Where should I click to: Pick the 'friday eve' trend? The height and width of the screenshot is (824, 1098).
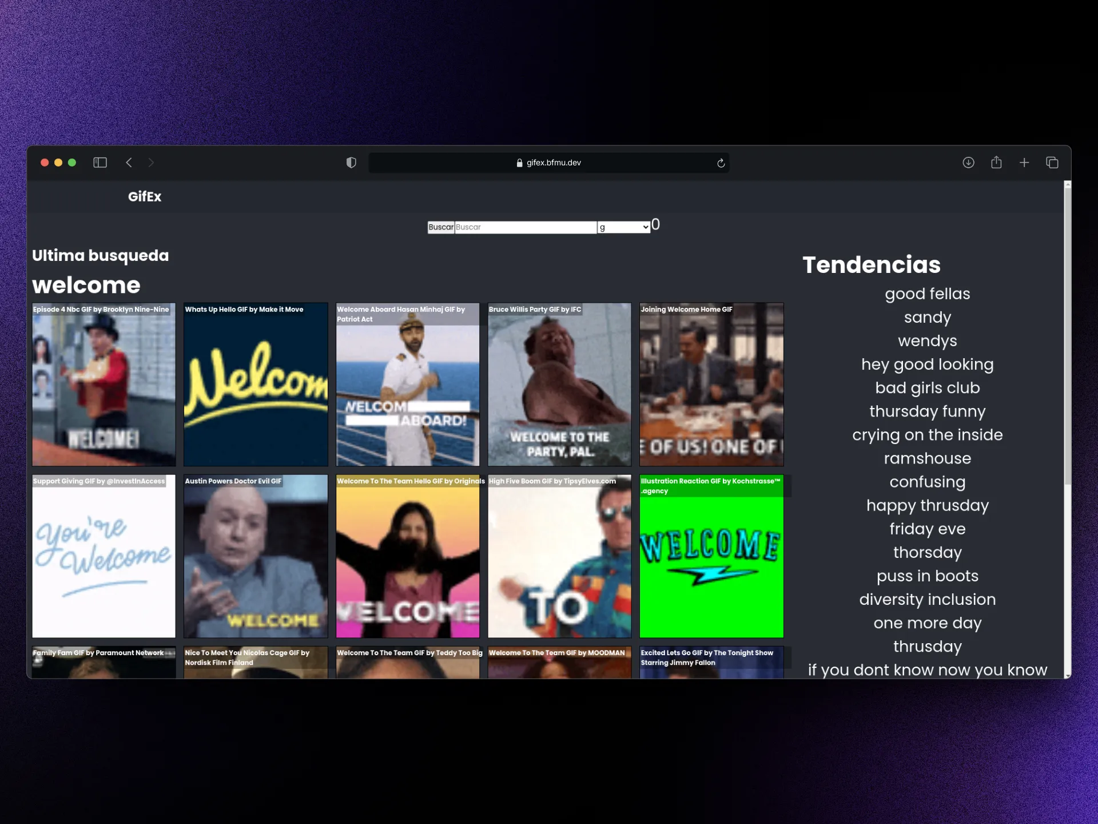tap(927, 529)
